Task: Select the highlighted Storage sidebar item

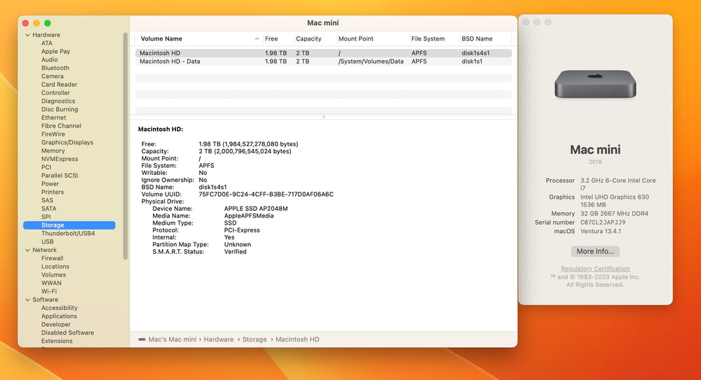Action: (69, 225)
